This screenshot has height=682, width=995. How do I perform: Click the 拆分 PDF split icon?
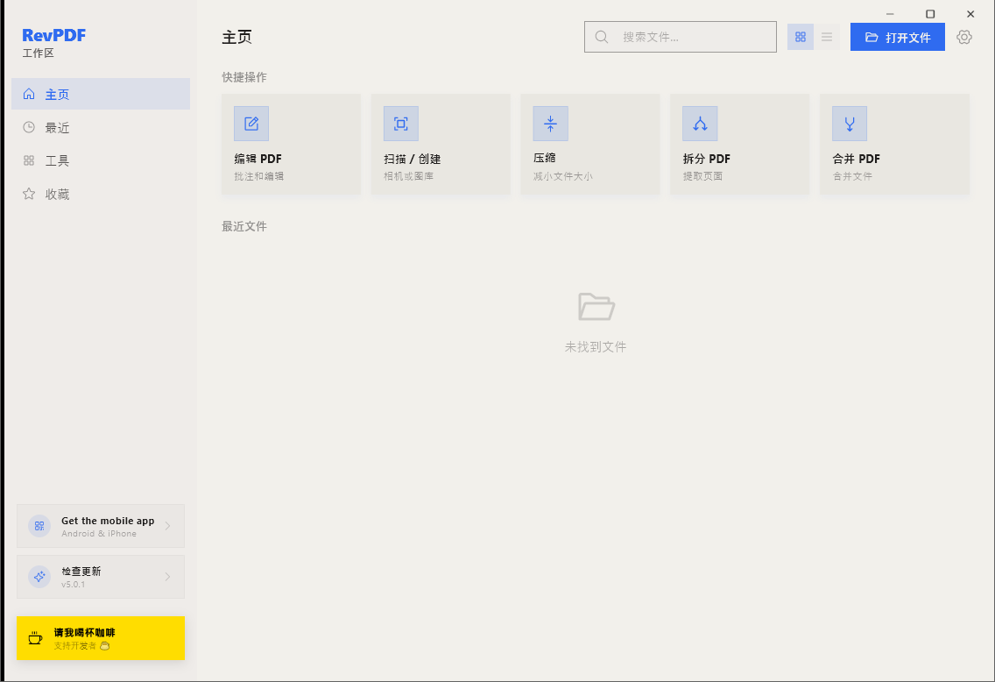700,124
